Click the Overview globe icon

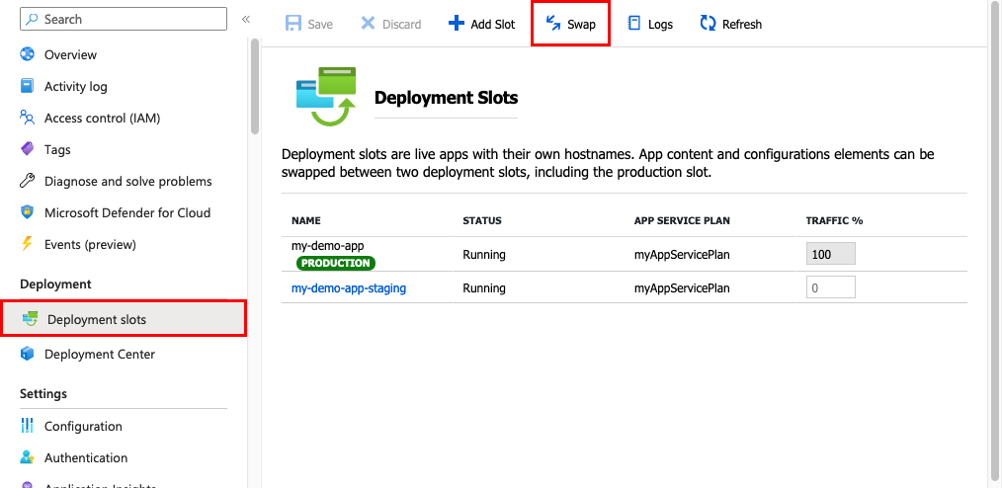(28, 54)
